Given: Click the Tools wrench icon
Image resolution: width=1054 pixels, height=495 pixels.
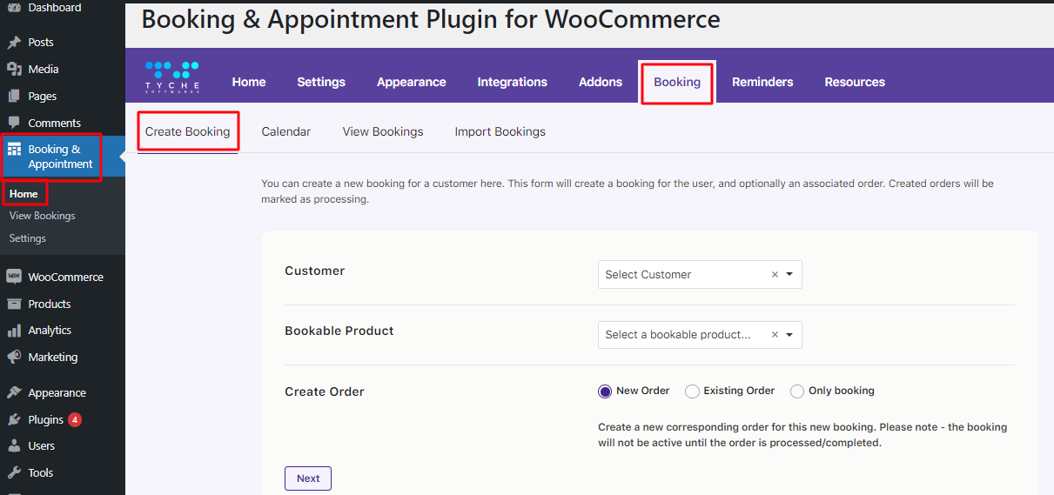Looking at the screenshot, I should (14, 473).
